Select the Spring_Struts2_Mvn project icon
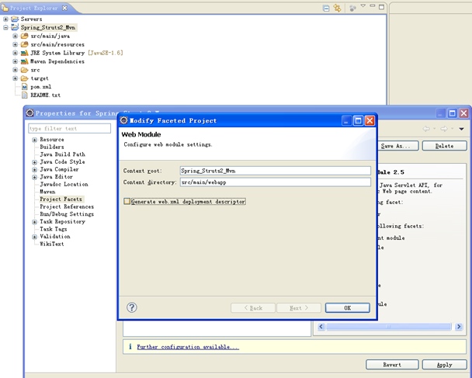Image resolution: width=472 pixels, height=378 pixels. coord(15,27)
